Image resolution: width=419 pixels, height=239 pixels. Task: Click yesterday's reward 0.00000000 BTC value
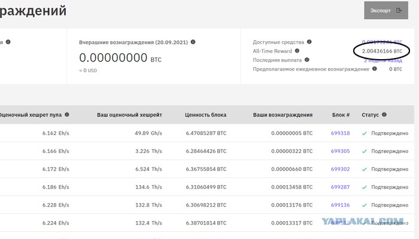pos(120,57)
